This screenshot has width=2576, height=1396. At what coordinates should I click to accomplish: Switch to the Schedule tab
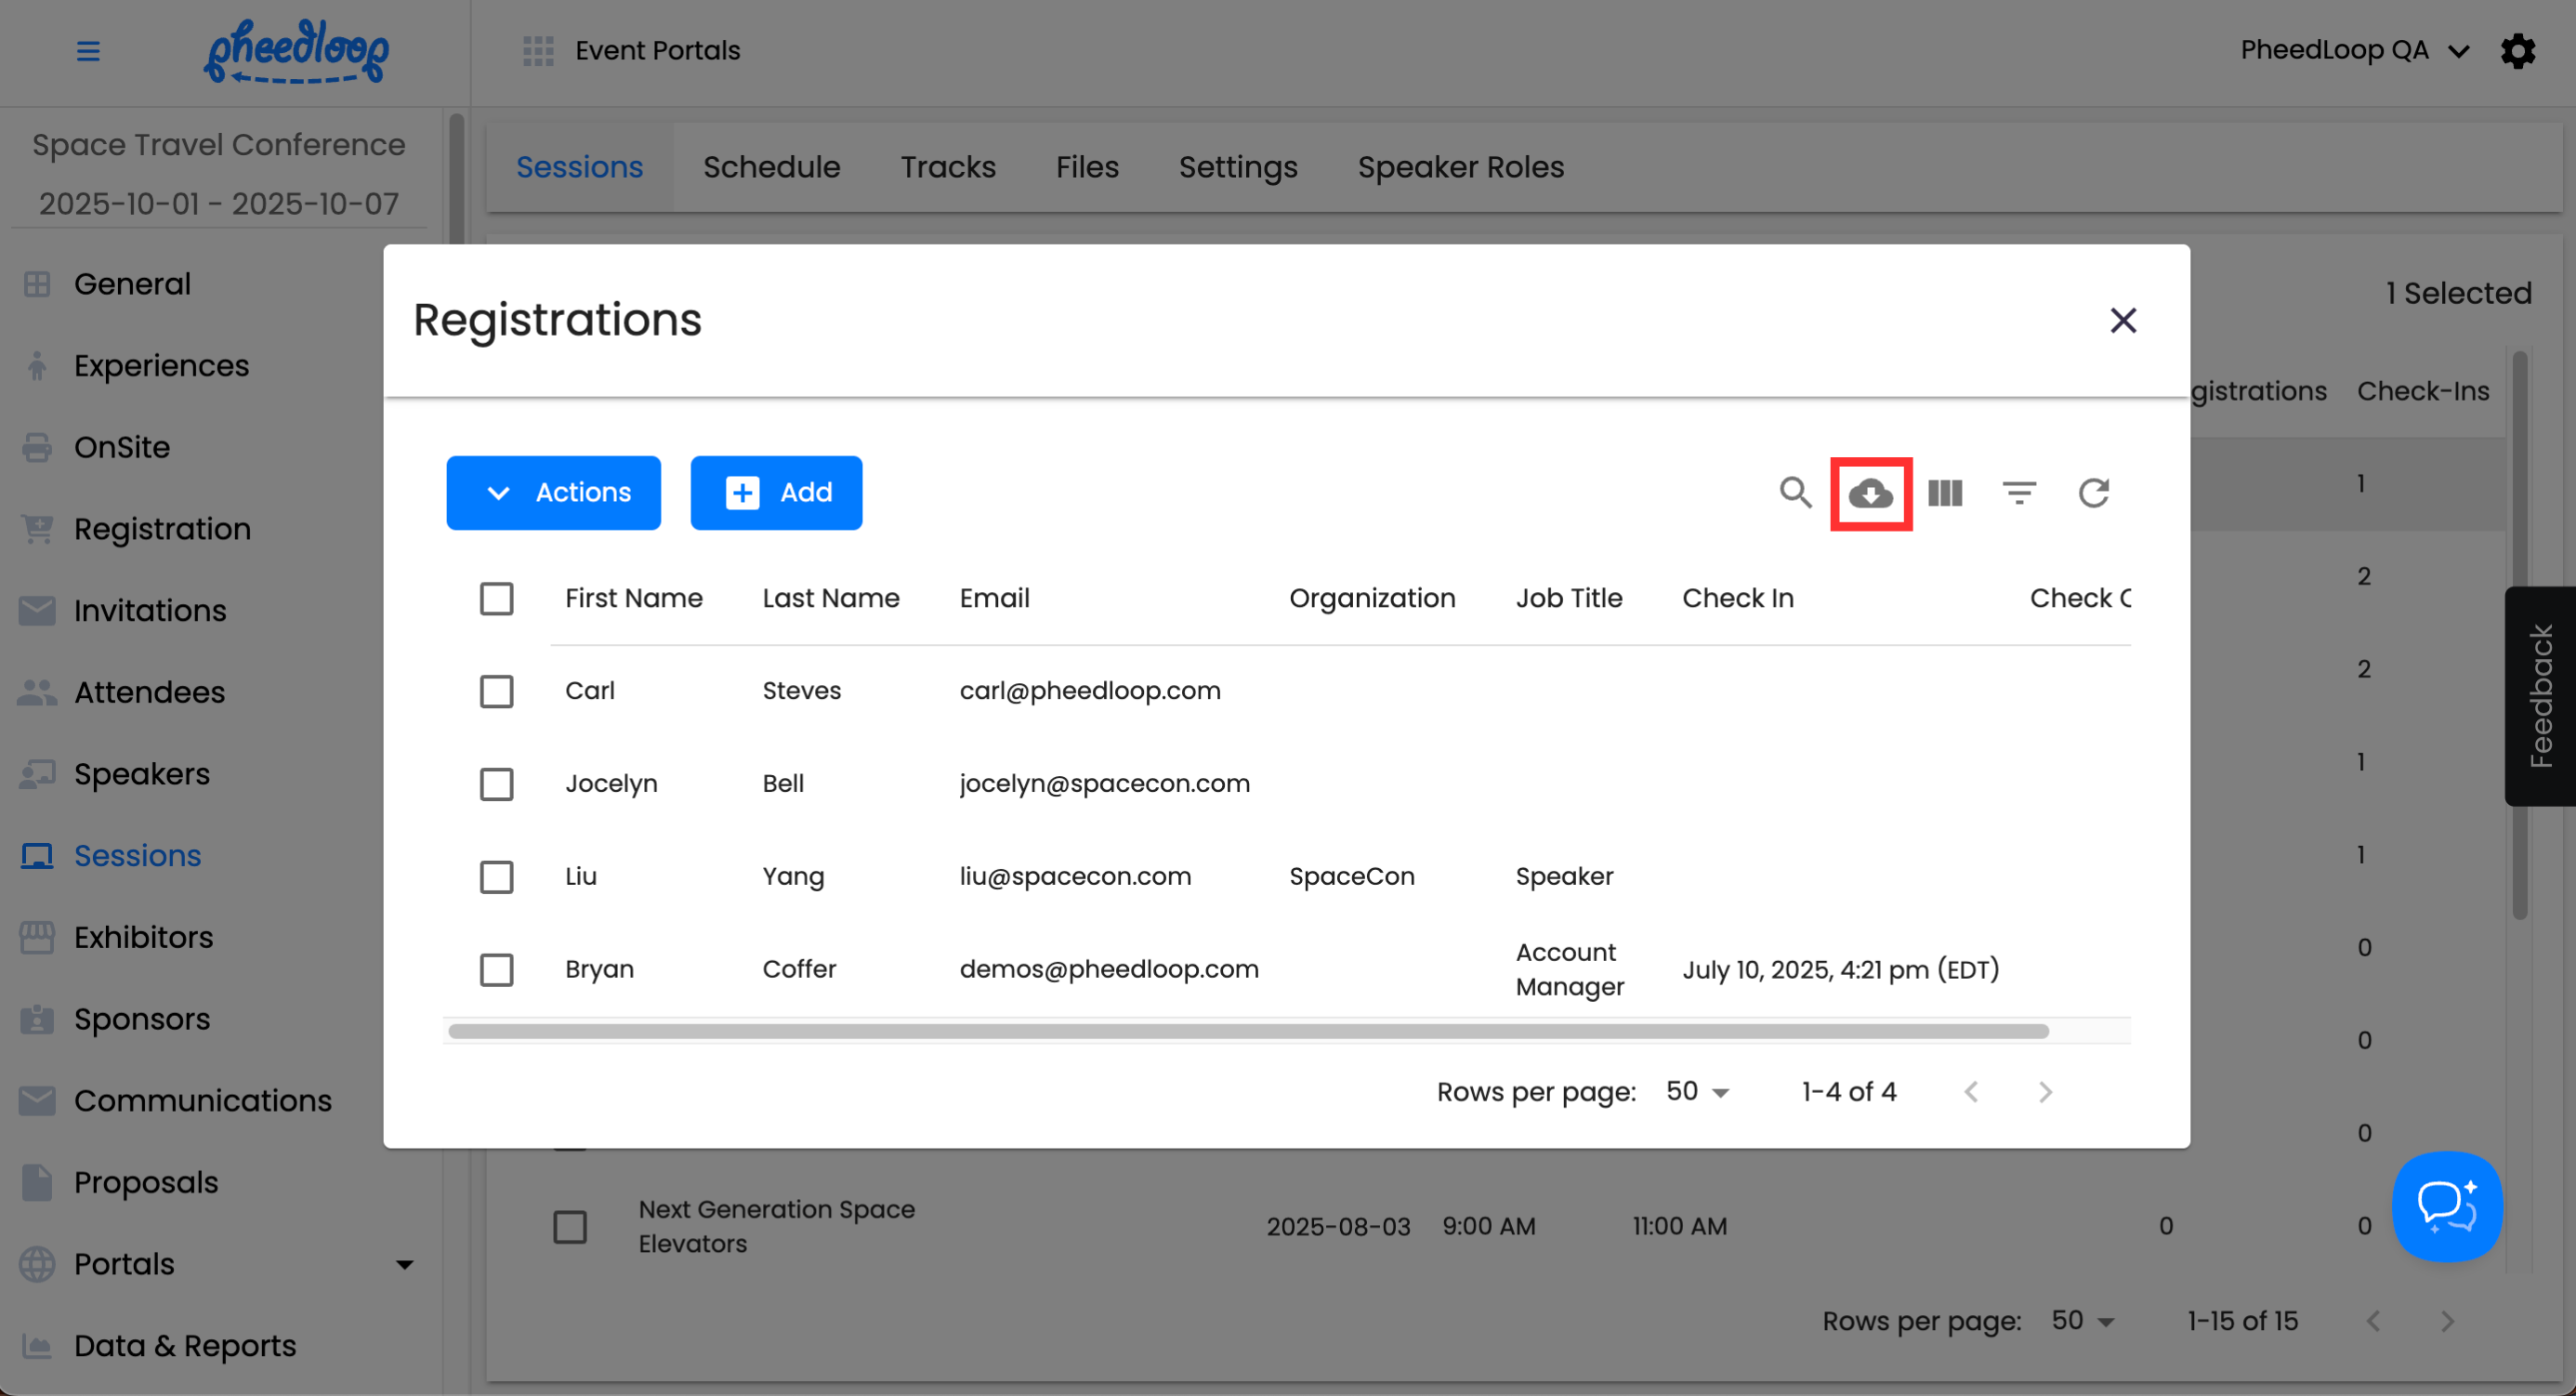771,167
